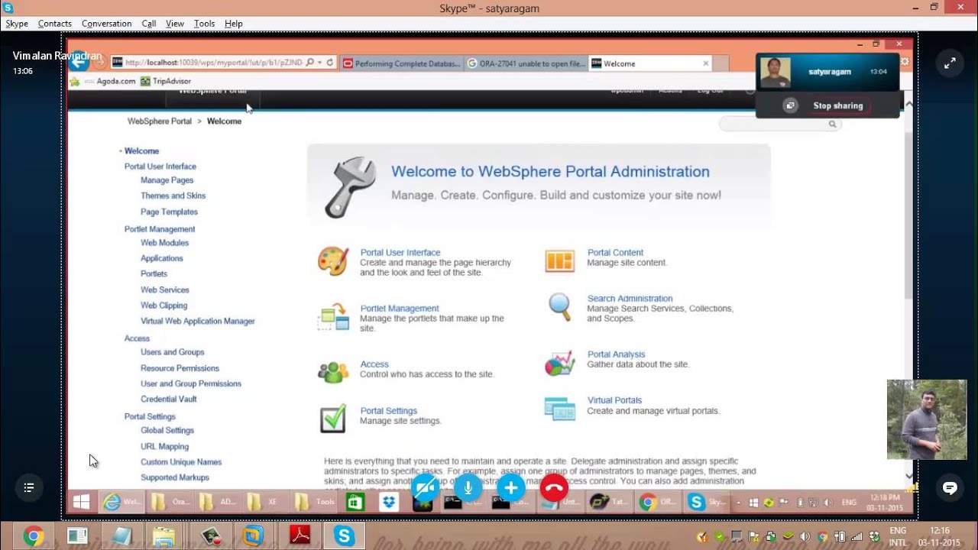Select Manage Pages in sidebar
The height and width of the screenshot is (550, 978).
pos(167,180)
